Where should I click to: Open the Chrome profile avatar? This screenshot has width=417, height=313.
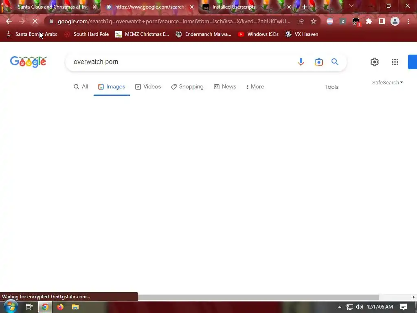click(395, 21)
